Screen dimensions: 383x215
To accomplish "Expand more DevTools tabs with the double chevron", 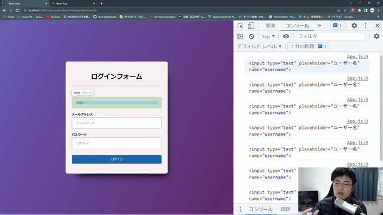I will [x=319, y=26].
